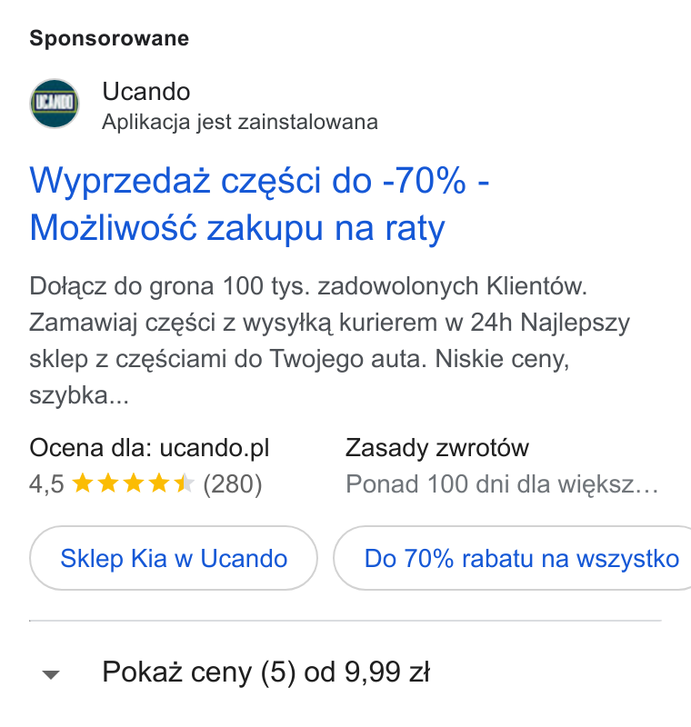Click the 4,5 rating score number

(46, 484)
